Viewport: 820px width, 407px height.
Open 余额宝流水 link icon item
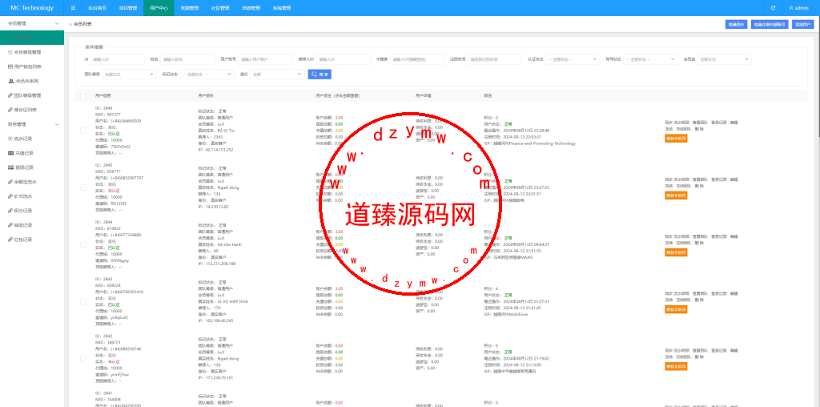coord(32,182)
